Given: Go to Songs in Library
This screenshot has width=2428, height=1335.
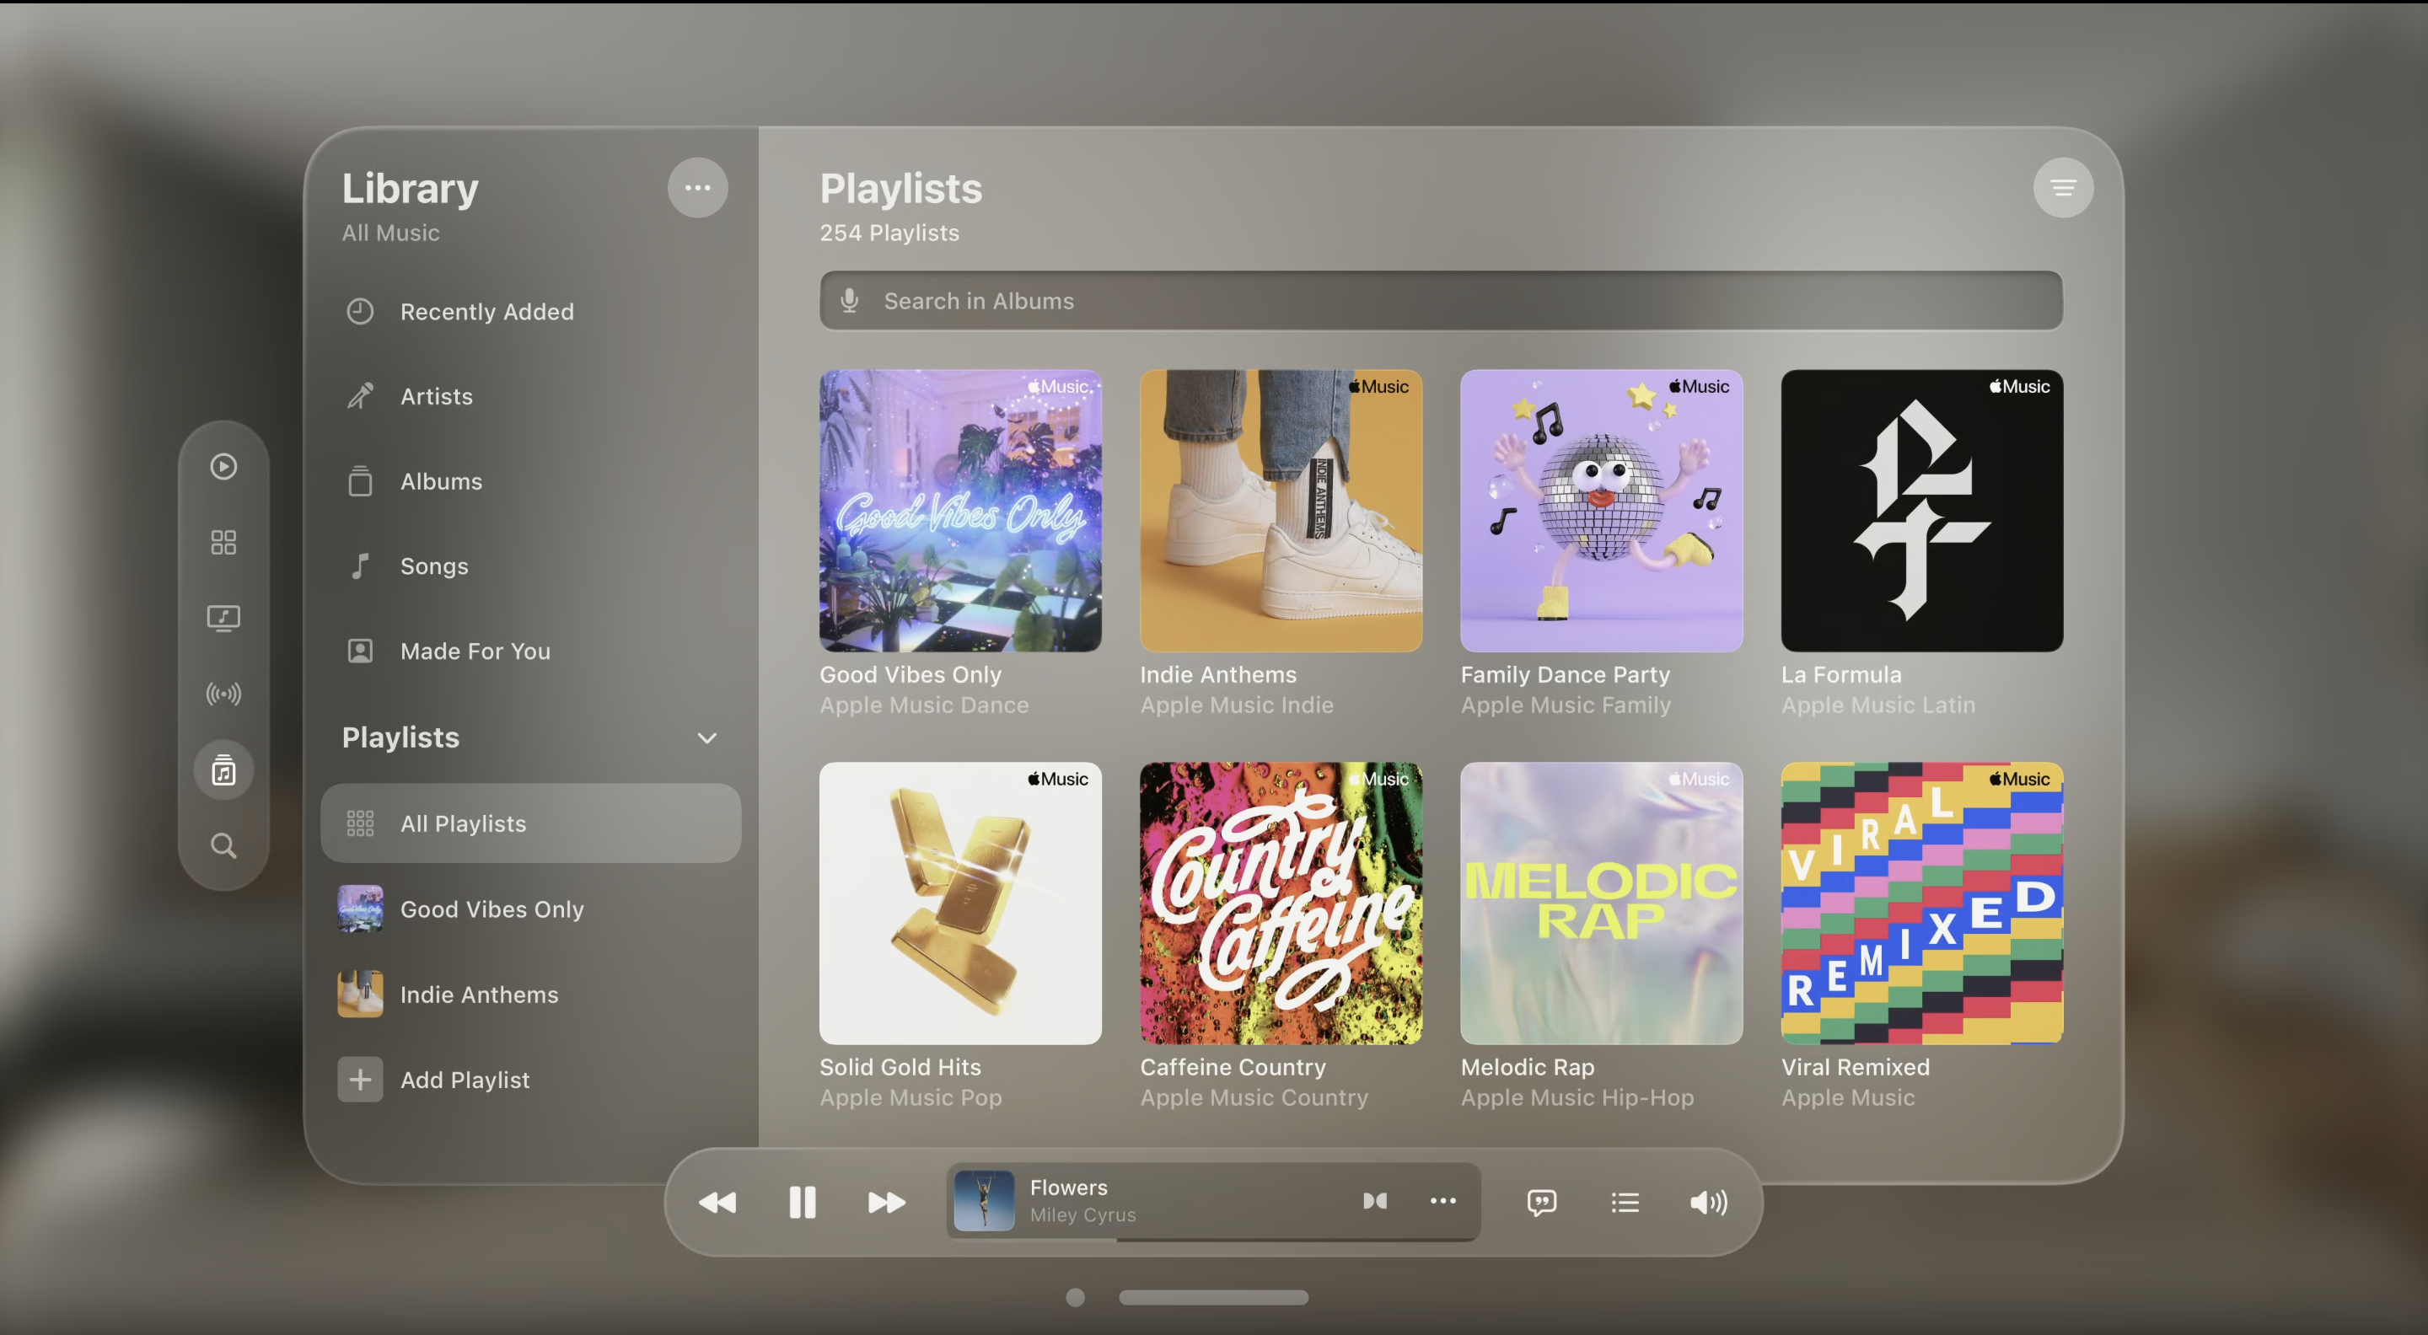Looking at the screenshot, I should (530, 566).
